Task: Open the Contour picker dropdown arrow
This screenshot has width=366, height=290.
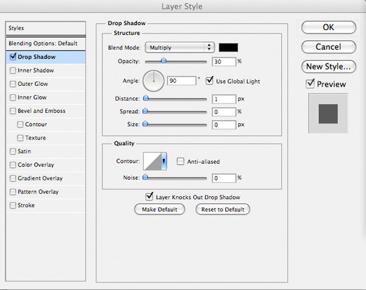Action: coord(164,161)
